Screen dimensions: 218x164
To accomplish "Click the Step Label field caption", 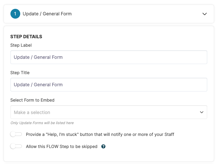I will pos(21,45).
